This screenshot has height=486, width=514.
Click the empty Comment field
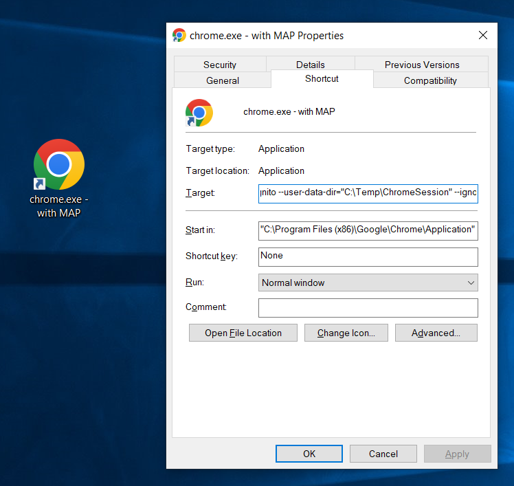point(368,307)
